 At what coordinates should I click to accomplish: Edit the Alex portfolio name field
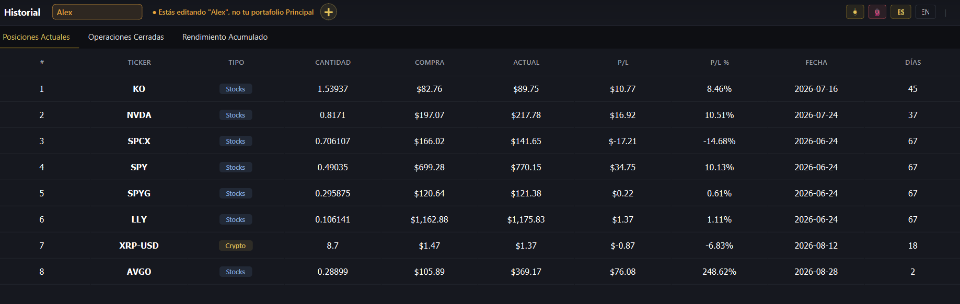[x=97, y=12]
